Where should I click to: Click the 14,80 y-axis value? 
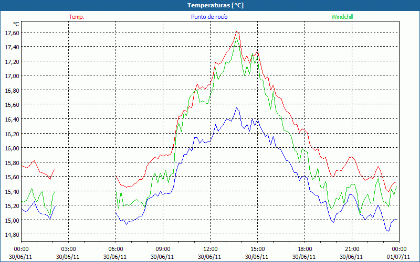point(12,235)
